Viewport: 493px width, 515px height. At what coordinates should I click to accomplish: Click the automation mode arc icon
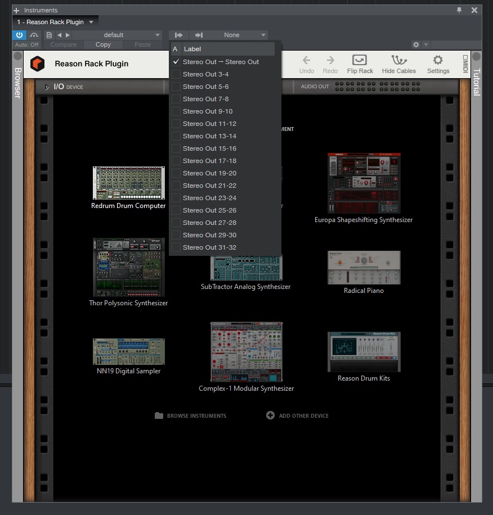tap(34, 35)
